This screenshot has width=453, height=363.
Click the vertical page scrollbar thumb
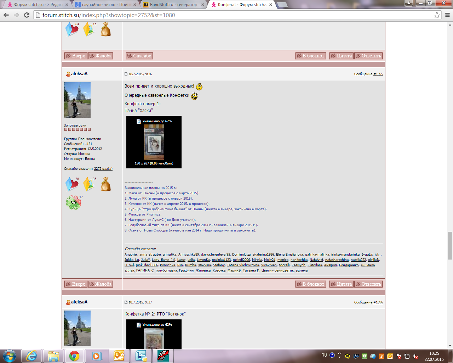pyautogui.click(x=450, y=245)
